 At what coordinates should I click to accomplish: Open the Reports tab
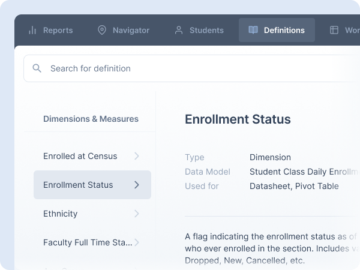pos(58,30)
